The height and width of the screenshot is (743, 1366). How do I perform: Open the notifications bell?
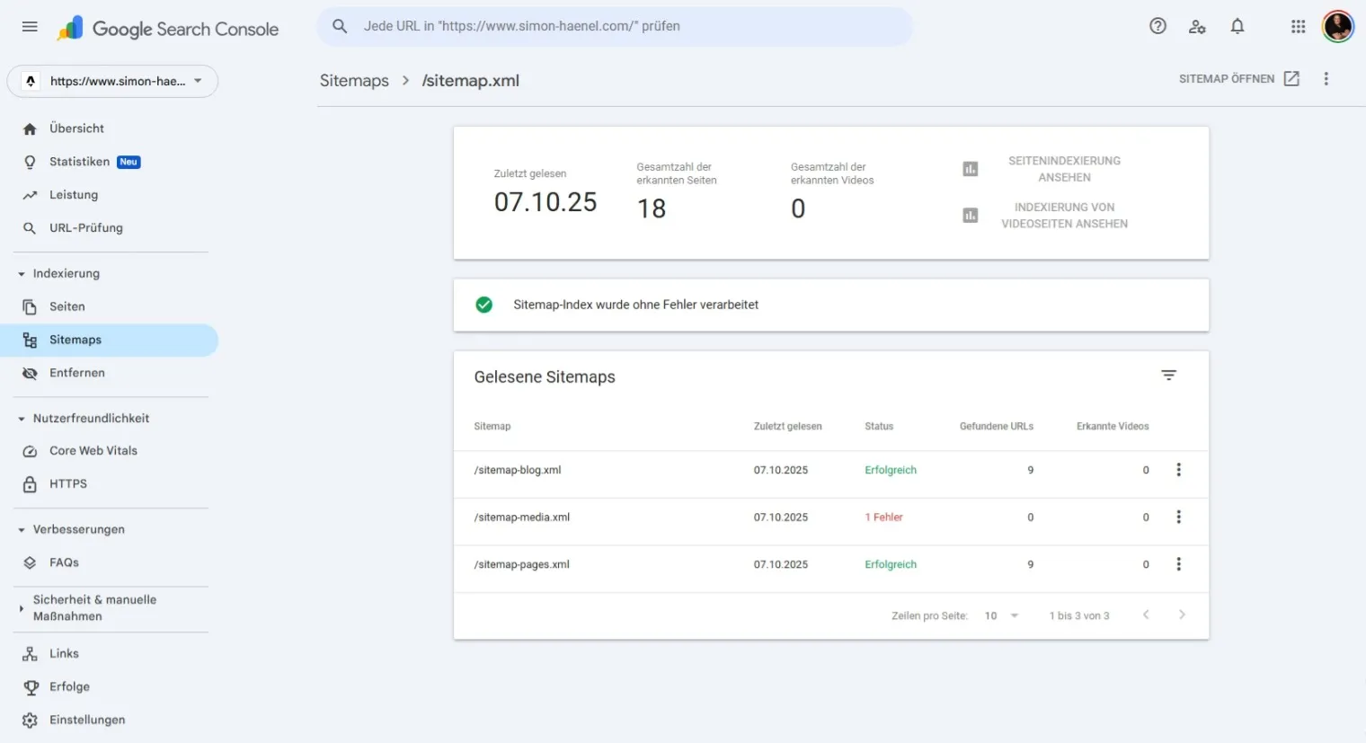coord(1237,26)
